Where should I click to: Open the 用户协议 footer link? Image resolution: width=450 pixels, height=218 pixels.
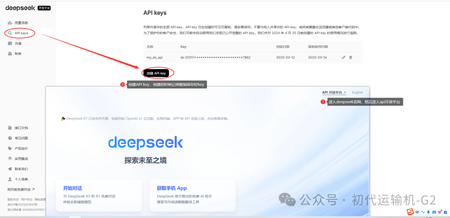(27, 199)
